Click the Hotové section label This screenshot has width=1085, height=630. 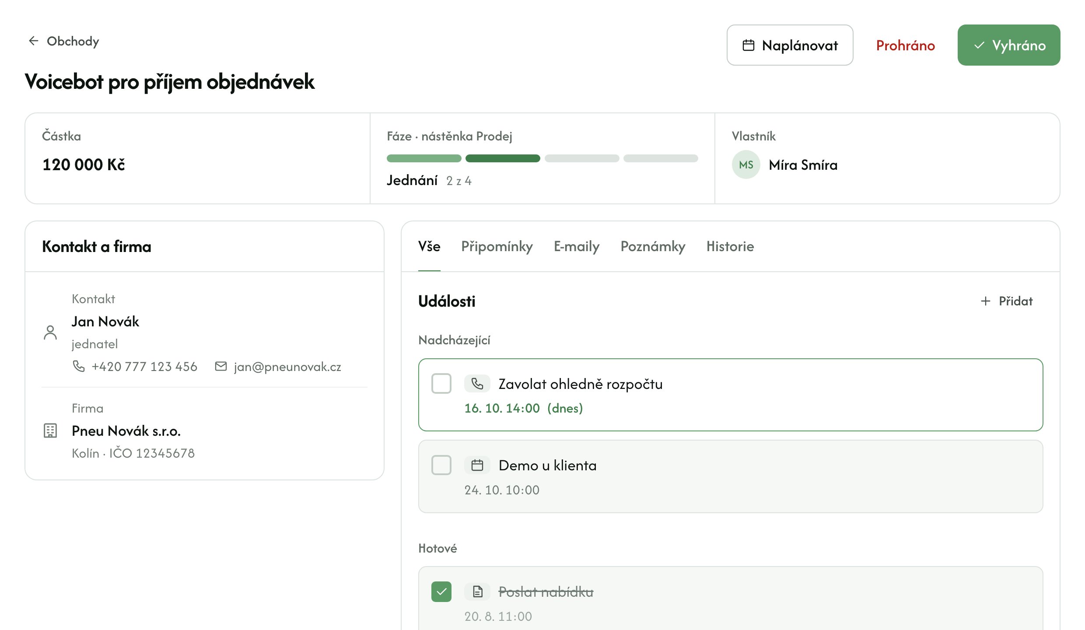(437, 548)
